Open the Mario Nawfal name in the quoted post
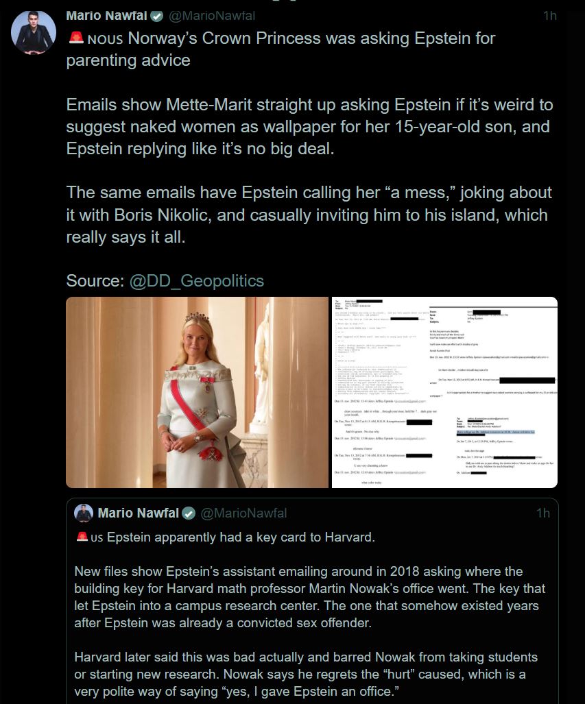 coord(139,513)
